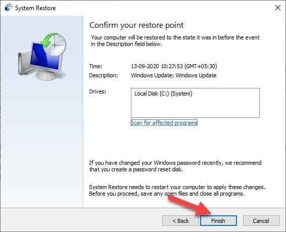Click the System Restore window title text
This screenshot has width=286, height=232.
35,8
